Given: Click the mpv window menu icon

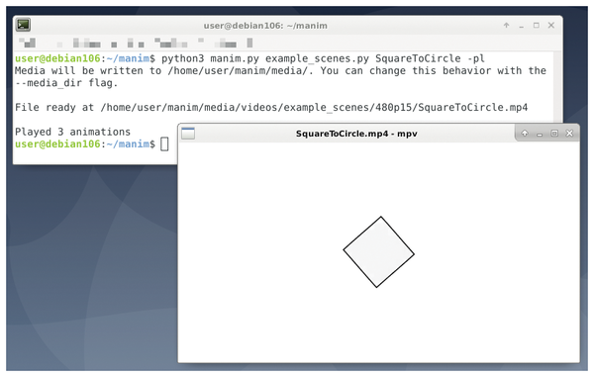Looking at the screenshot, I should [188, 134].
